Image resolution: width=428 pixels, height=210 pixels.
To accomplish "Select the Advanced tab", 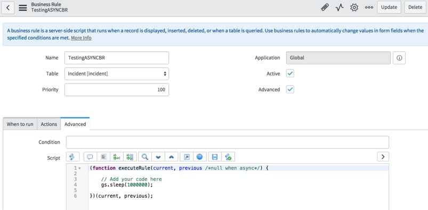I will [75, 124].
